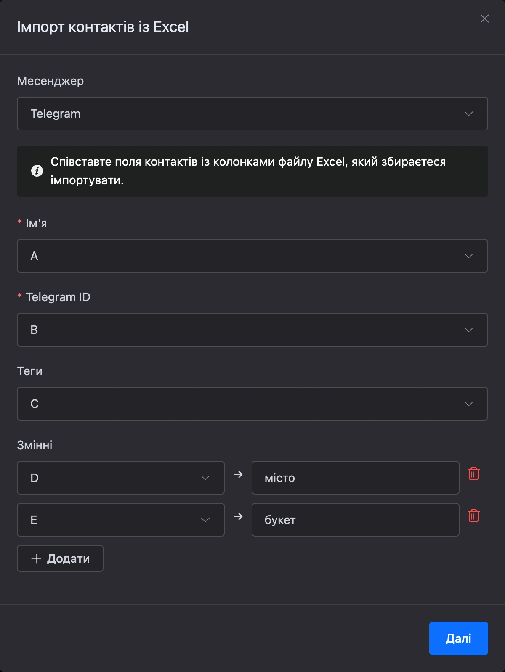Click the arrow icon beside букет
This screenshot has height=672, width=505.
pos(238,516)
